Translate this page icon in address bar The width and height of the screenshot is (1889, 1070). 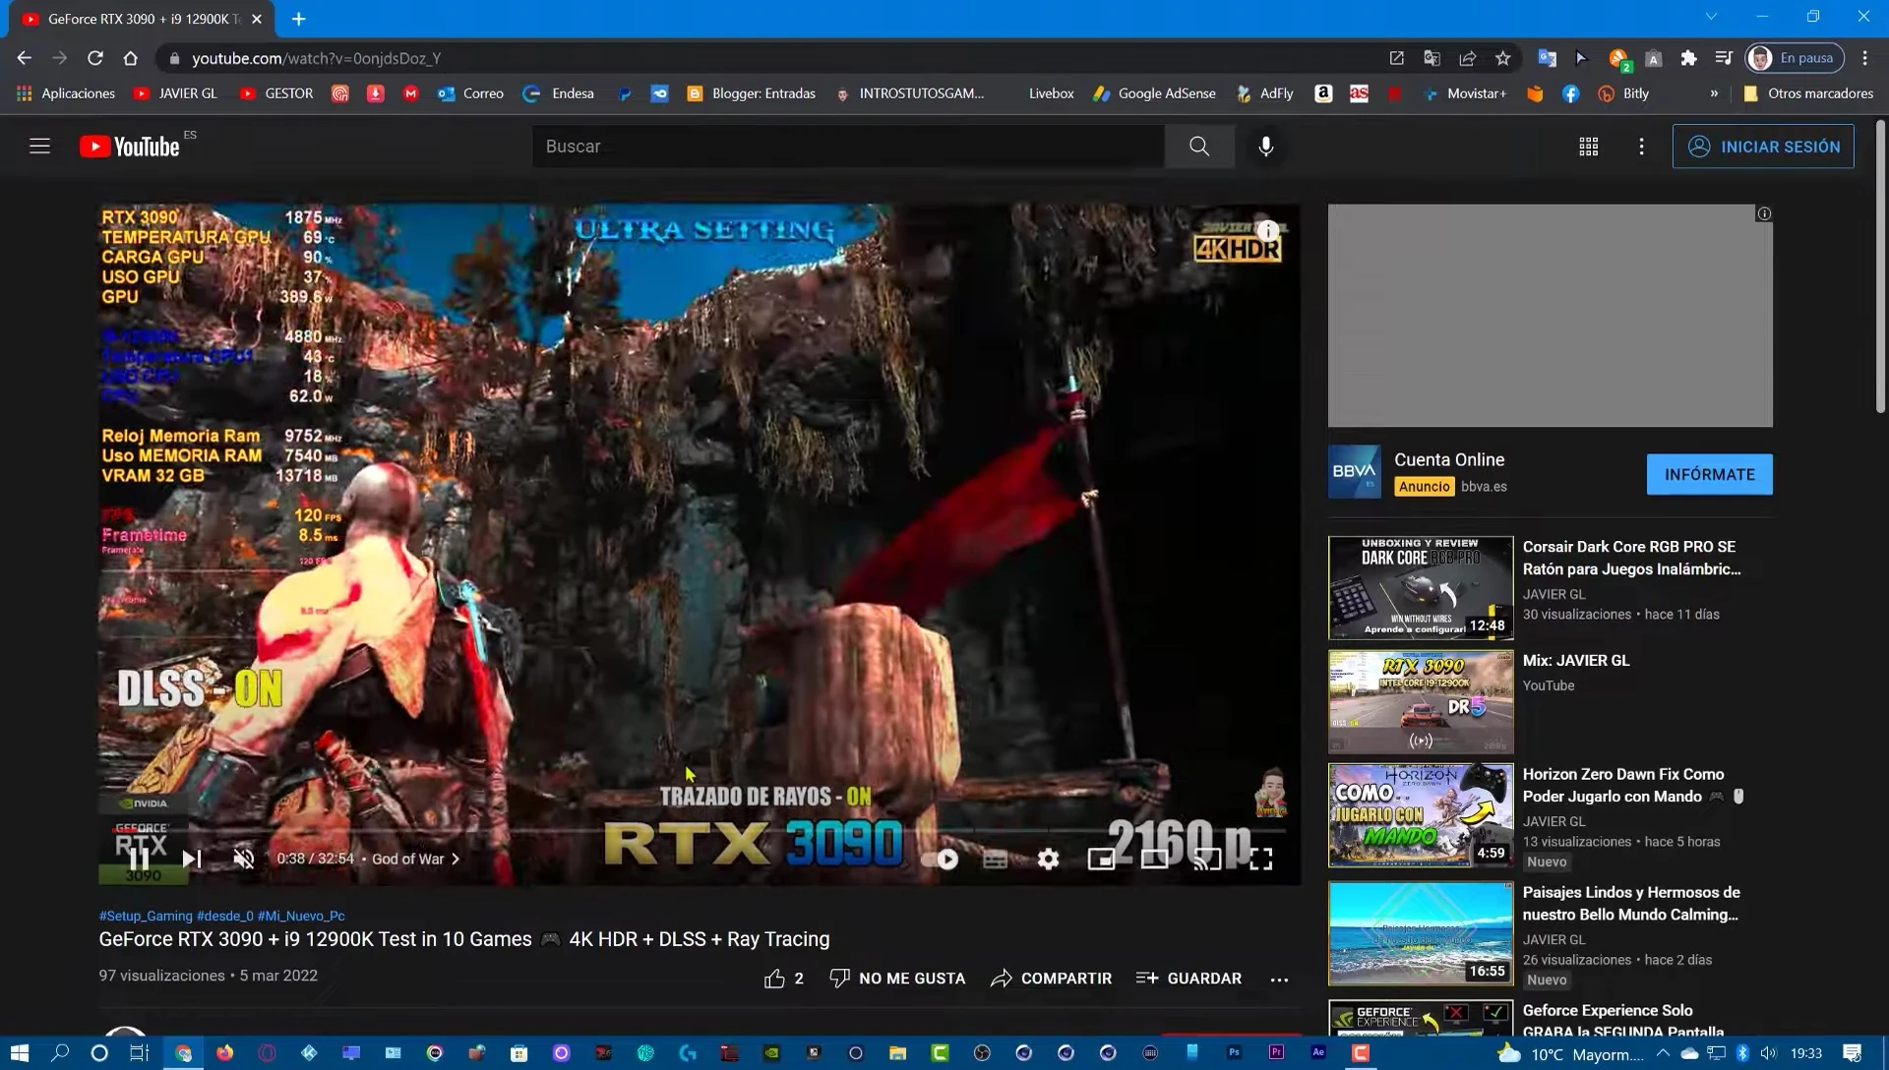[1432, 58]
